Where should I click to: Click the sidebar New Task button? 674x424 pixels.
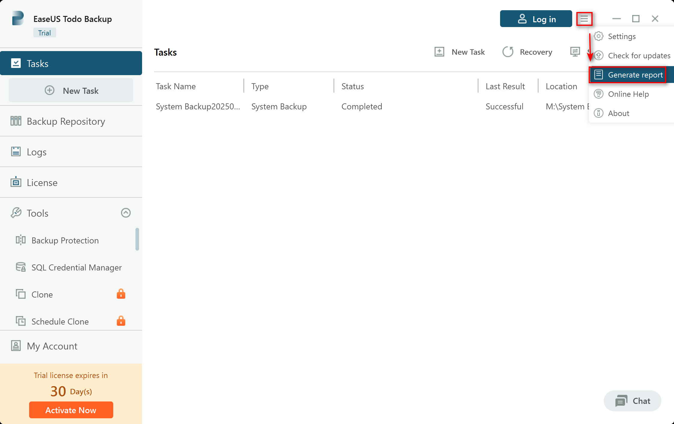point(71,90)
